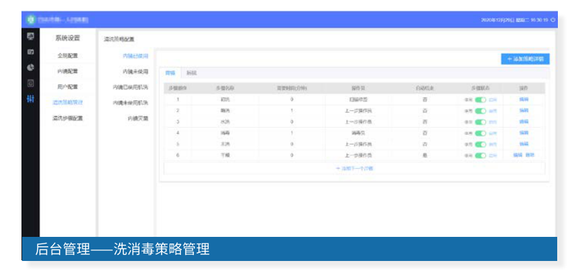Open 用户配置 in the settings menu
This screenshot has width=580, height=271.
67,87
